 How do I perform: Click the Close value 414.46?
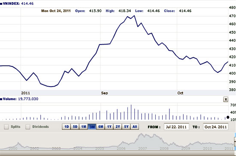(185, 11)
